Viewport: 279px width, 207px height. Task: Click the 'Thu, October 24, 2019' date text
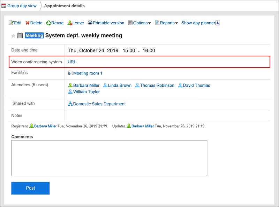(x=93, y=50)
